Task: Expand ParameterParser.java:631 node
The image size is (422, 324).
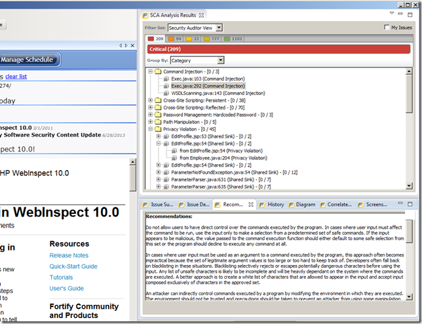Action: (x=159, y=179)
